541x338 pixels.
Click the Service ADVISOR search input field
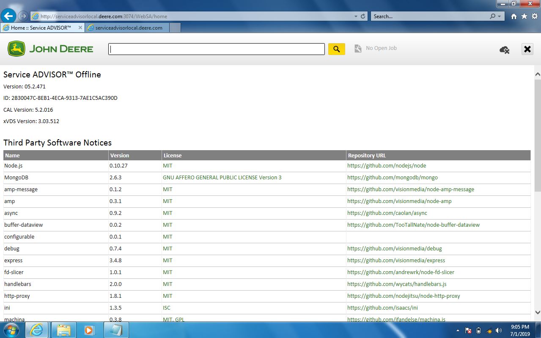[217, 49]
